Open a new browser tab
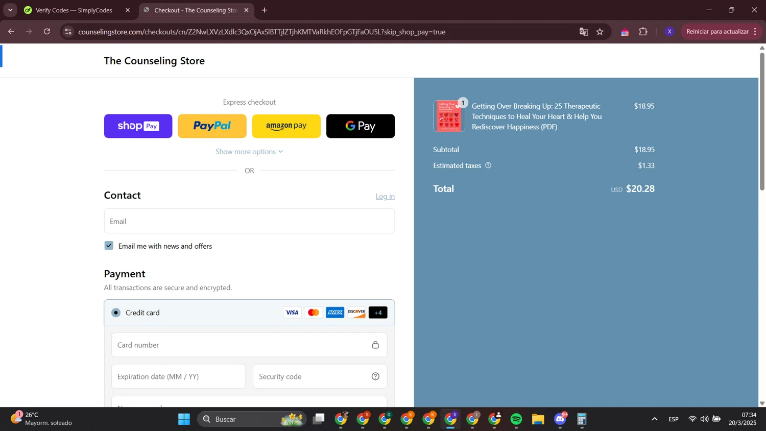 tap(265, 10)
